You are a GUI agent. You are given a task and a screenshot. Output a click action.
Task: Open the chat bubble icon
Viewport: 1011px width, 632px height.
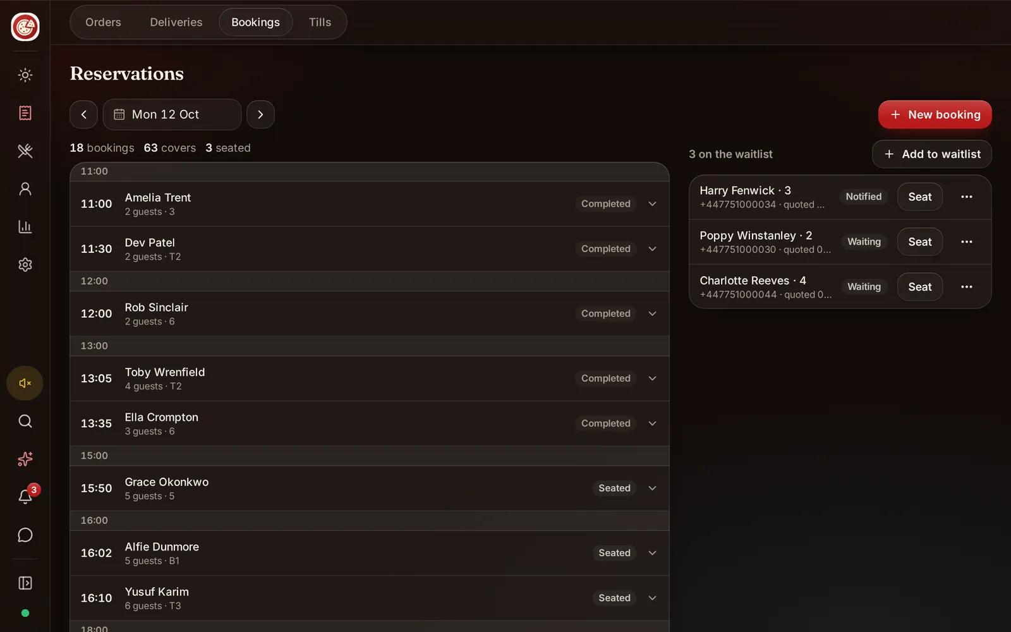click(x=25, y=535)
